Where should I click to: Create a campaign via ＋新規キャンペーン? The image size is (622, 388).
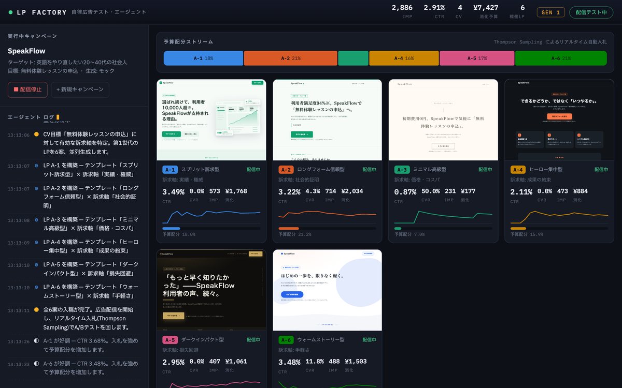click(80, 89)
